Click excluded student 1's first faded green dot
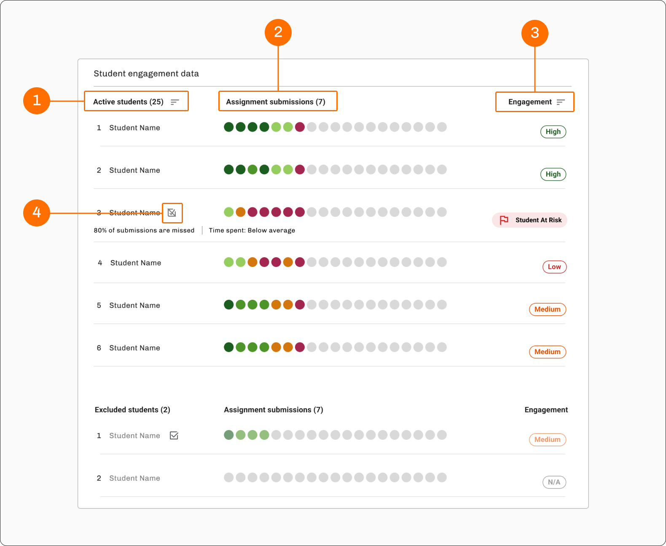This screenshot has height=546, width=666. click(229, 435)
